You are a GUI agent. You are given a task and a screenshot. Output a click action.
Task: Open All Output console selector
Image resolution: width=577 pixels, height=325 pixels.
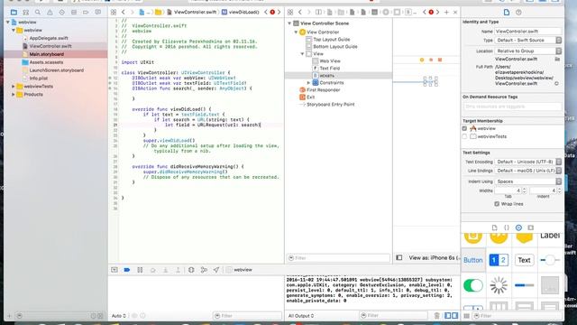301,316
